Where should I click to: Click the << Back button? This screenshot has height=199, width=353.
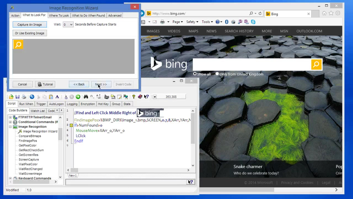[x=79, y=84]
